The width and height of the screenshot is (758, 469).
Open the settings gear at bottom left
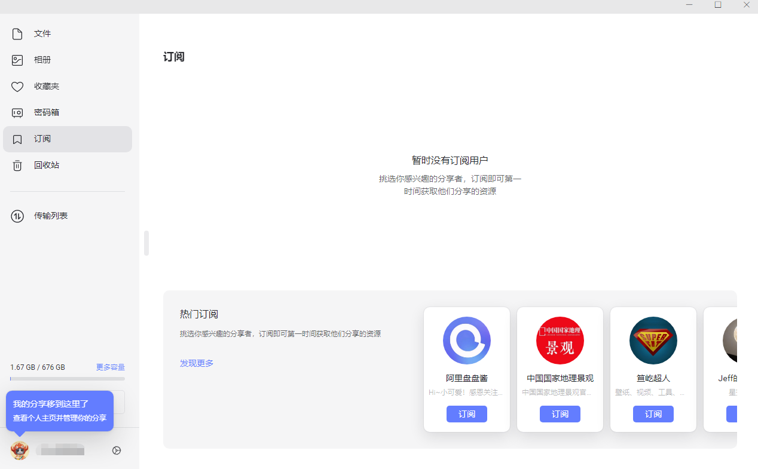[x=117, y=450]
